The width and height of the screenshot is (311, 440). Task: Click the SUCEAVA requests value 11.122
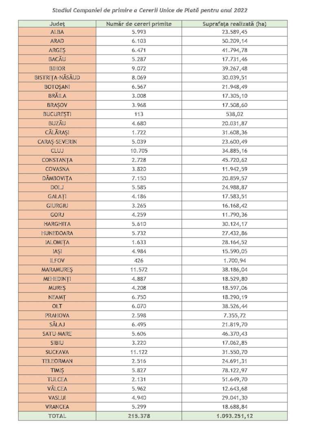139,352
